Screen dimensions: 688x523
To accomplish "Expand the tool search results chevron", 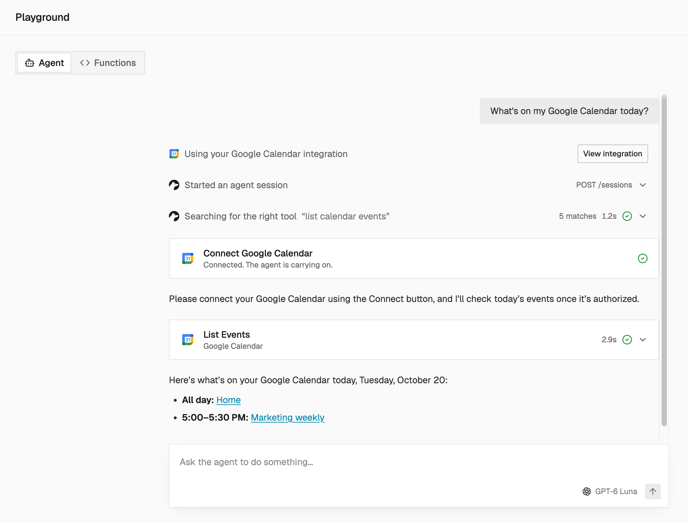I will tap(643, 216).
